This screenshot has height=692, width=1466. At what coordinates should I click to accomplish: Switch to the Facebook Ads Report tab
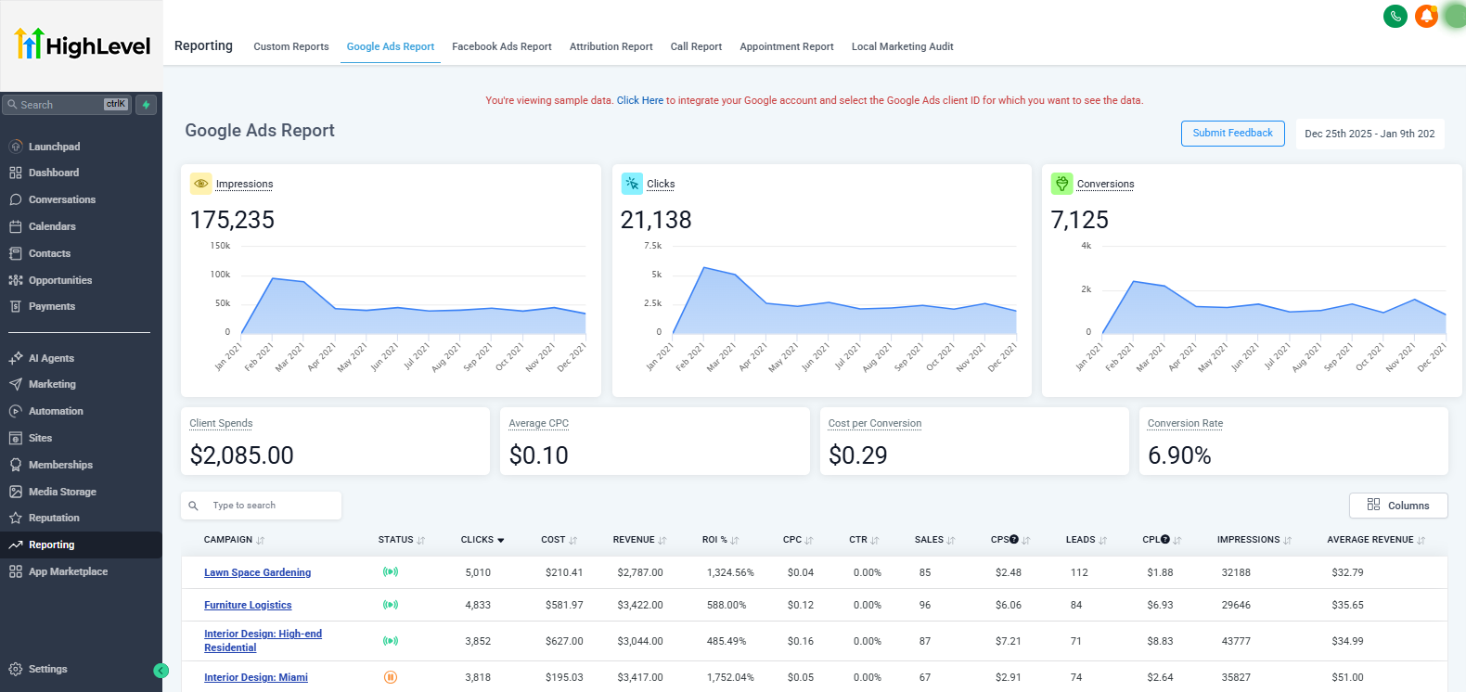[501, 46]
